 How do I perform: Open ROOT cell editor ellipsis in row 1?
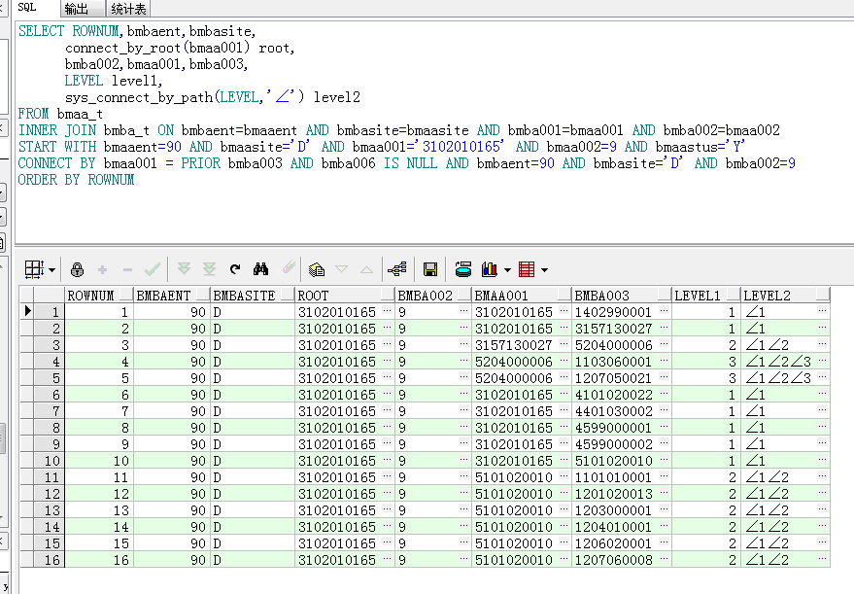(x=388, y=311)
